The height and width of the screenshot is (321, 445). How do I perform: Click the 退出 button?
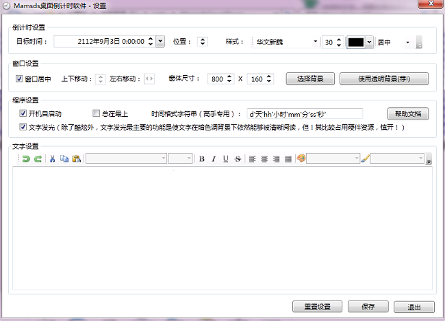[x=414, y=307]
